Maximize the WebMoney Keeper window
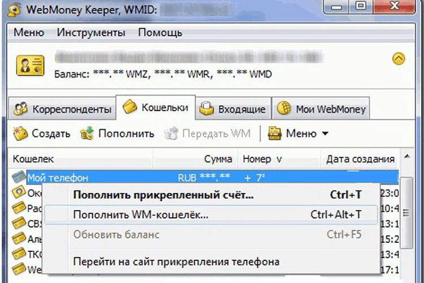The height and width of the screenshot is (283, 424). (361, 6)
